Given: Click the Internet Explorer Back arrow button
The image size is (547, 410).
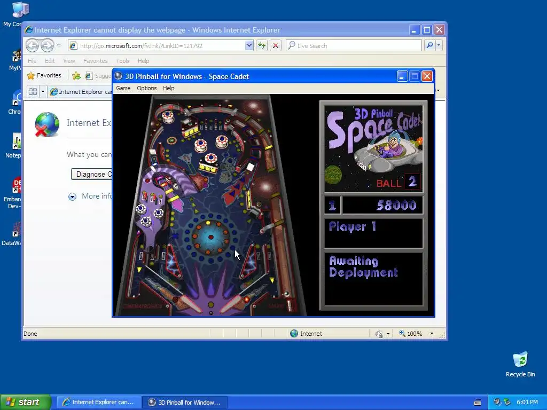Looking at the screenshot, I should pyautogui.click(x=32, y=45).
